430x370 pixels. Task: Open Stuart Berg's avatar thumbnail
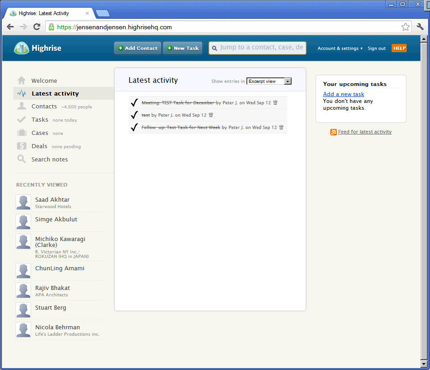tap(23, 311)
